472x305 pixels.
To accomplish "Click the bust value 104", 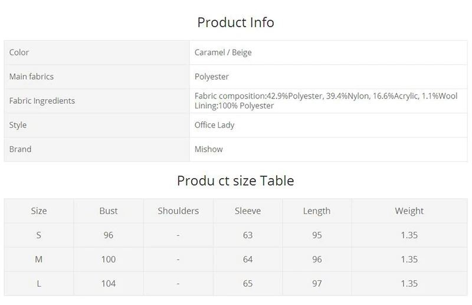I will [x=109, y=283].
